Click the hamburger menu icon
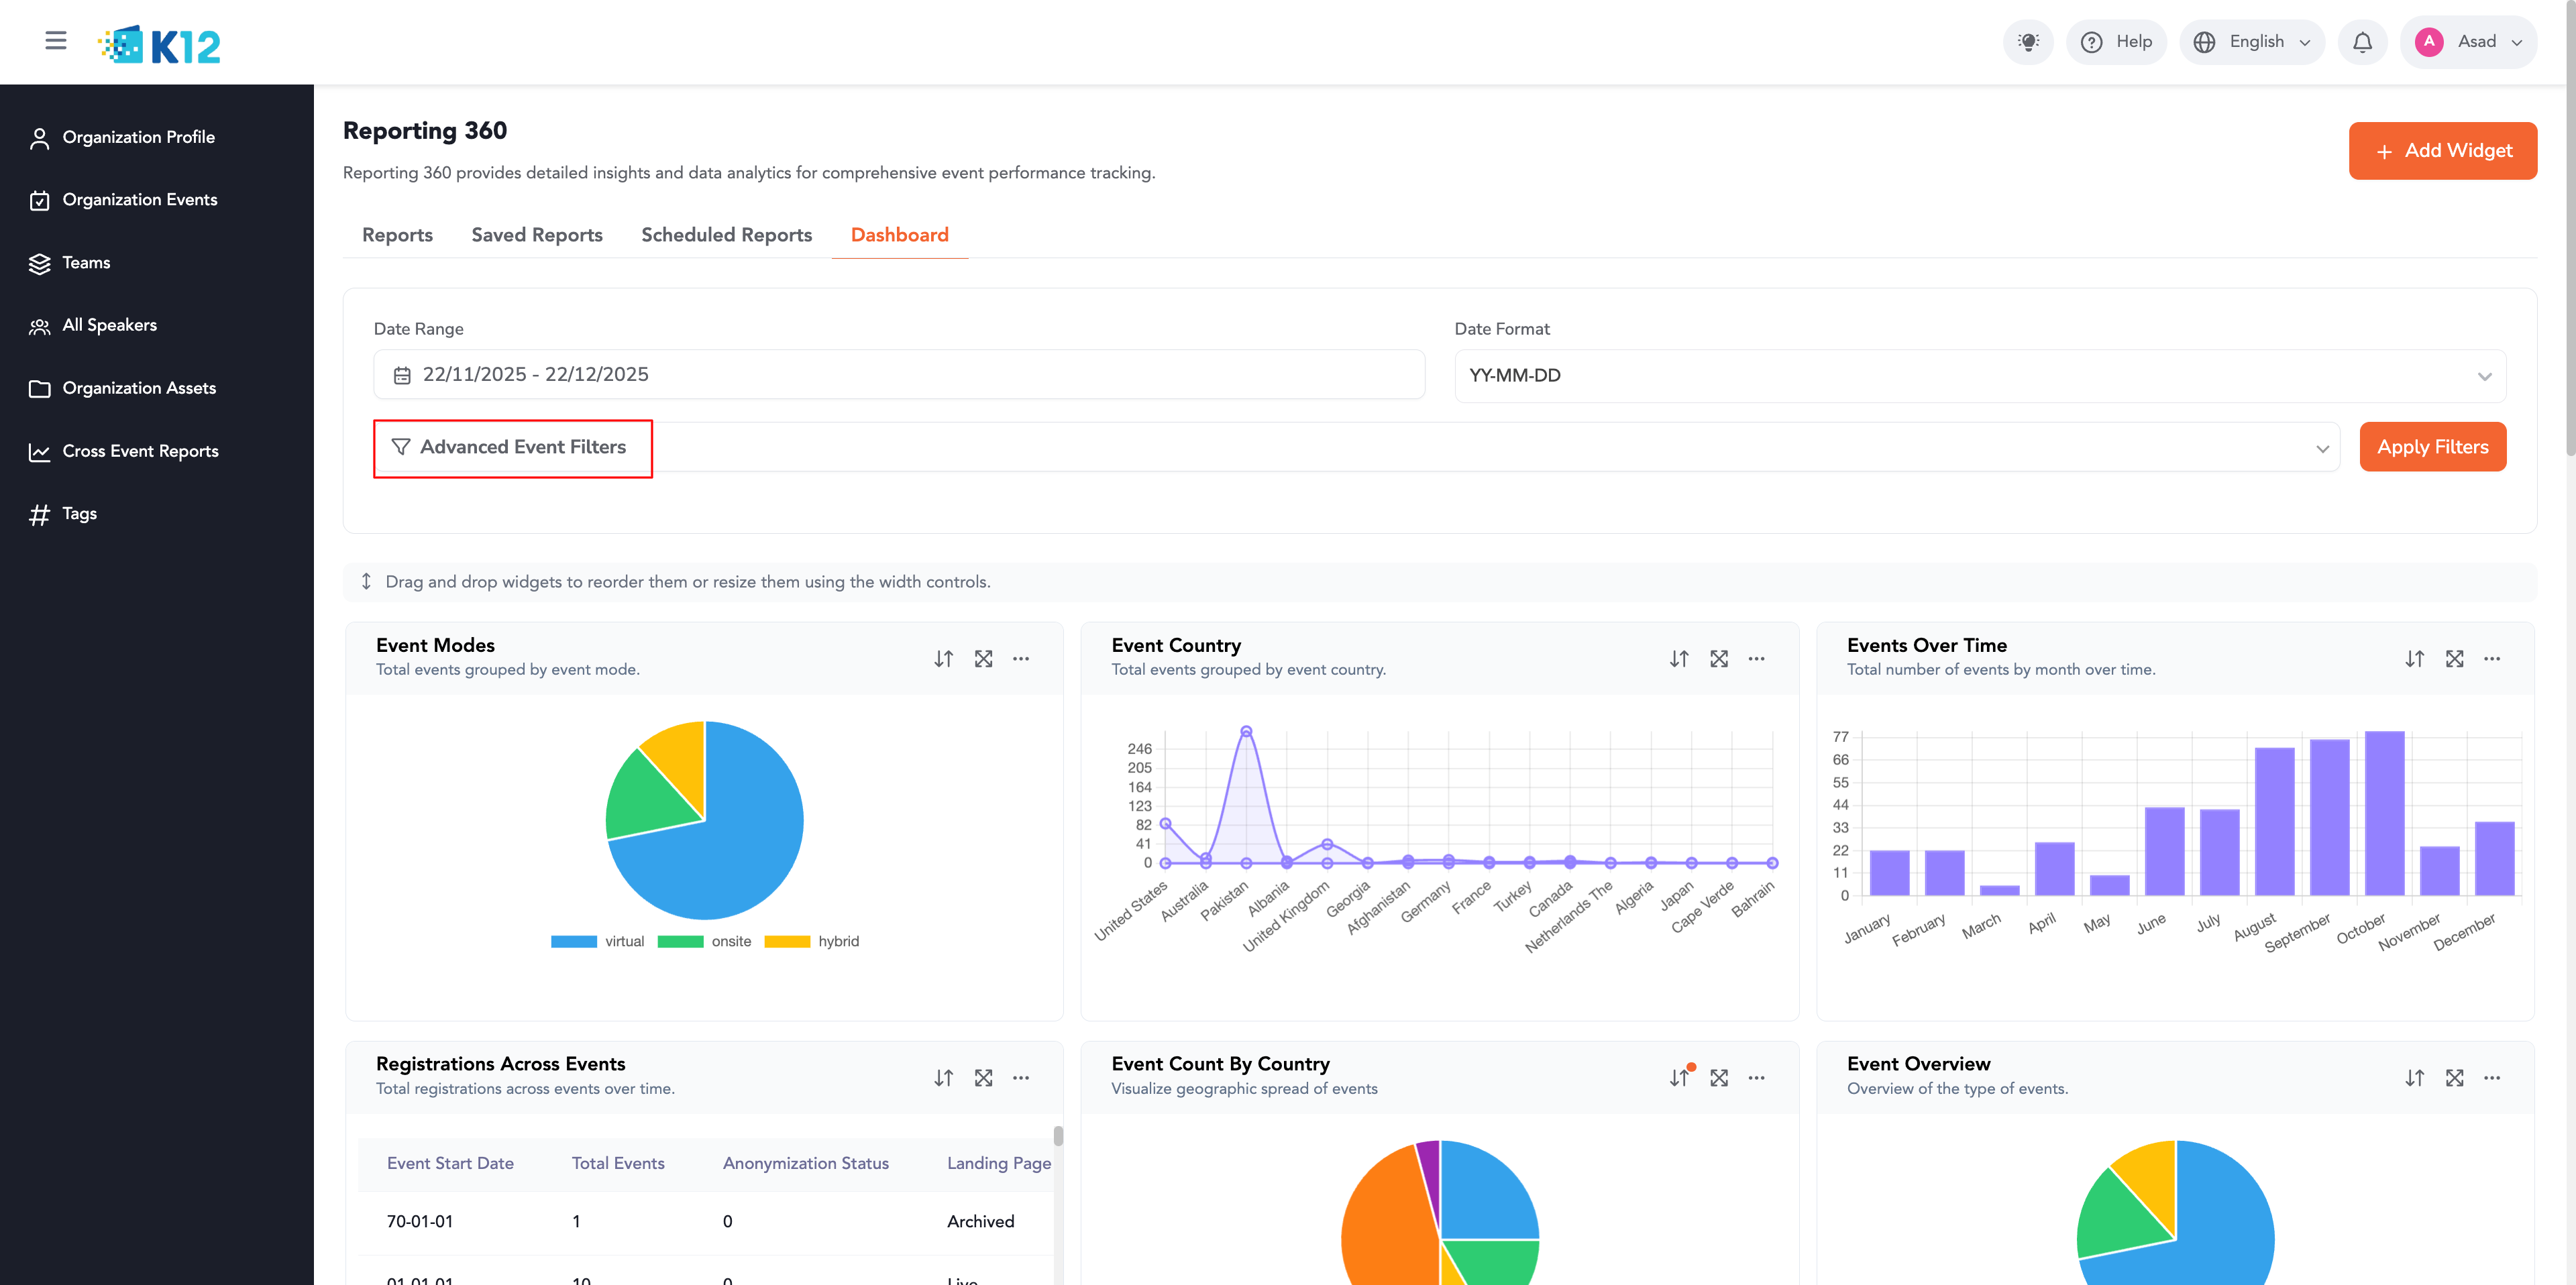The image size is (2576, 1285). [56, 41]
